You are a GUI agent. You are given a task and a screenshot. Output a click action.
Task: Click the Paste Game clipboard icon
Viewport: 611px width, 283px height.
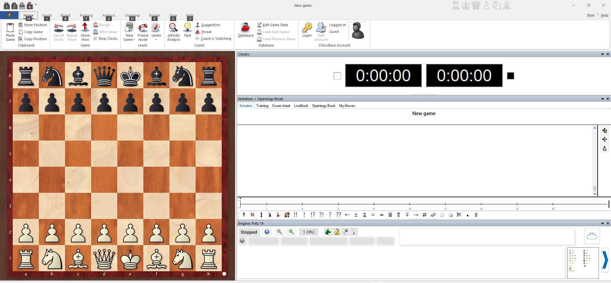tap(10, 28)
